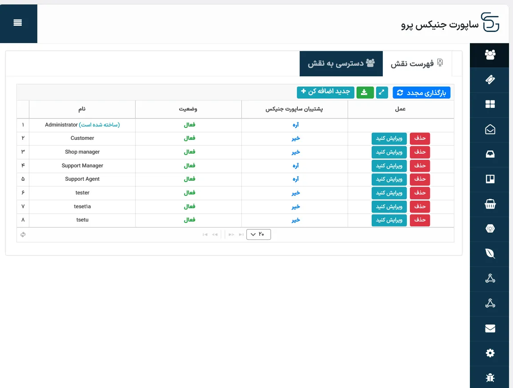The height and width of the screenshot is (388, 513).
Task: Open the shopping basket sidebar icon
Action: pos(490,204)
